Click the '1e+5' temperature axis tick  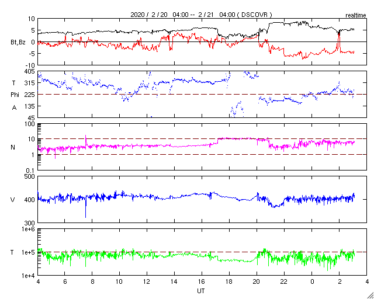pos(29,252)
